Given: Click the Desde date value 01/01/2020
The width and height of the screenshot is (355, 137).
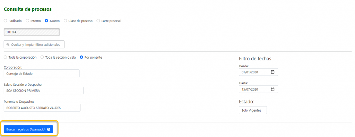Looking at the screenshot, I should (250, 72).
